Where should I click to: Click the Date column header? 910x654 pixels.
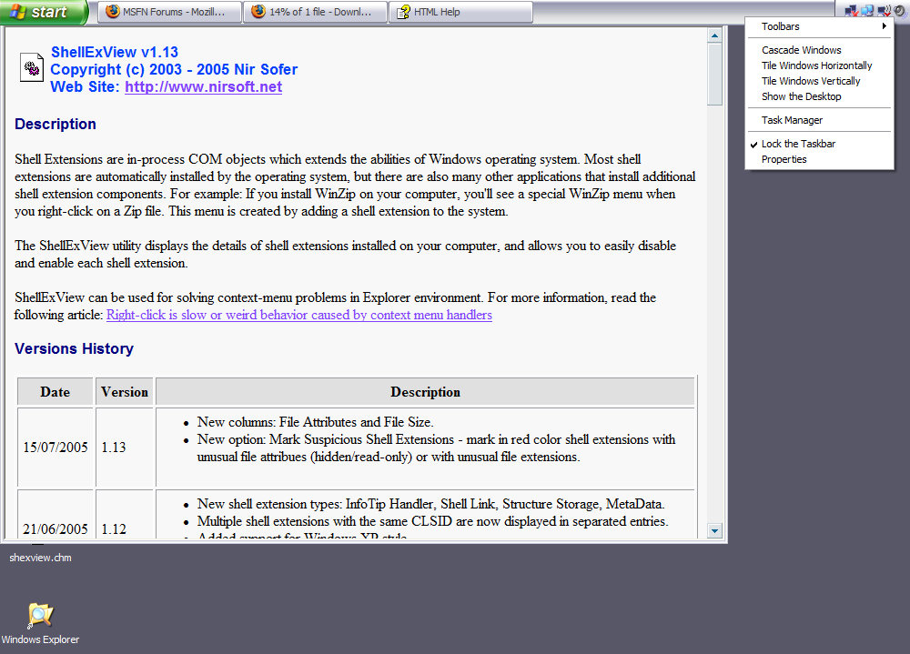tap(56, 392)
